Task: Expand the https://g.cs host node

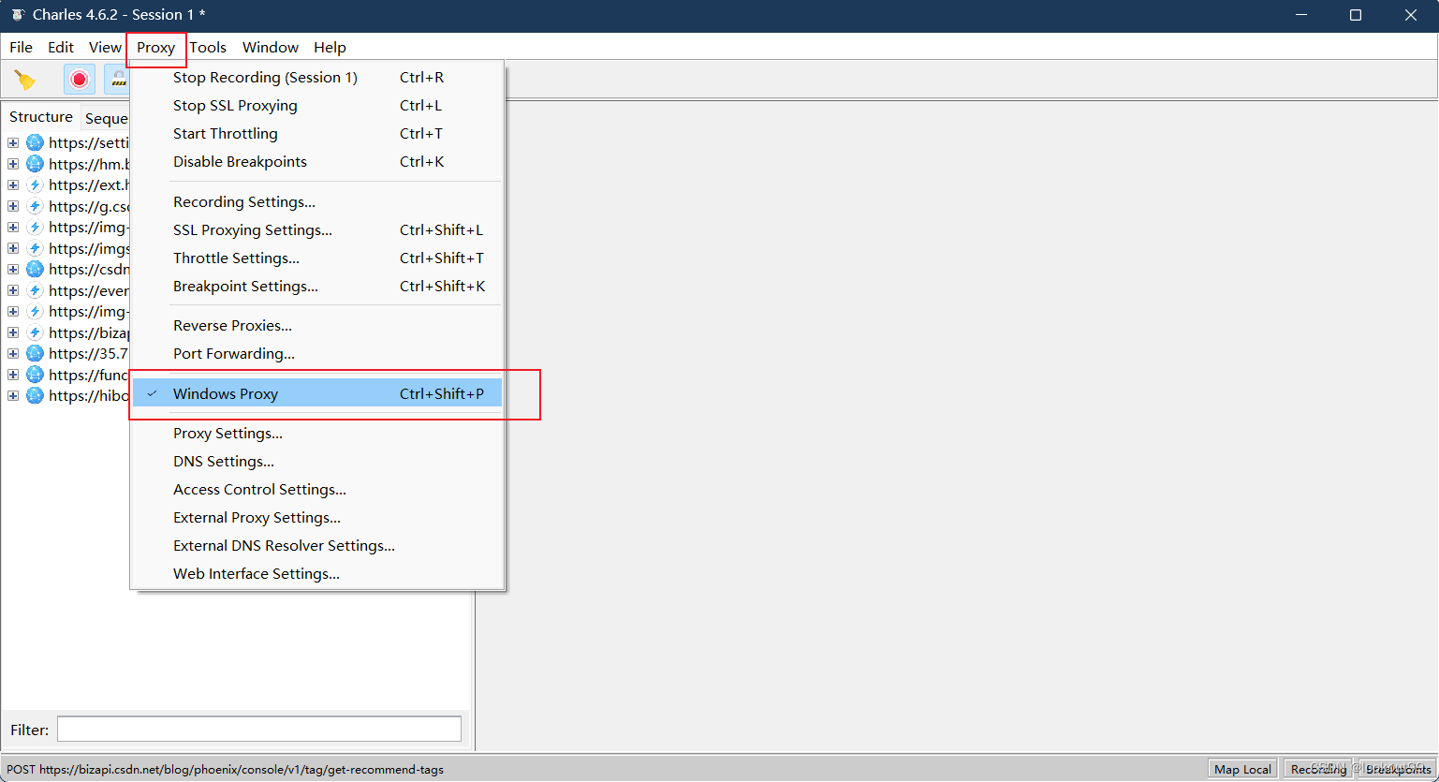Action: pyautogui.click(x=13, y=206)
